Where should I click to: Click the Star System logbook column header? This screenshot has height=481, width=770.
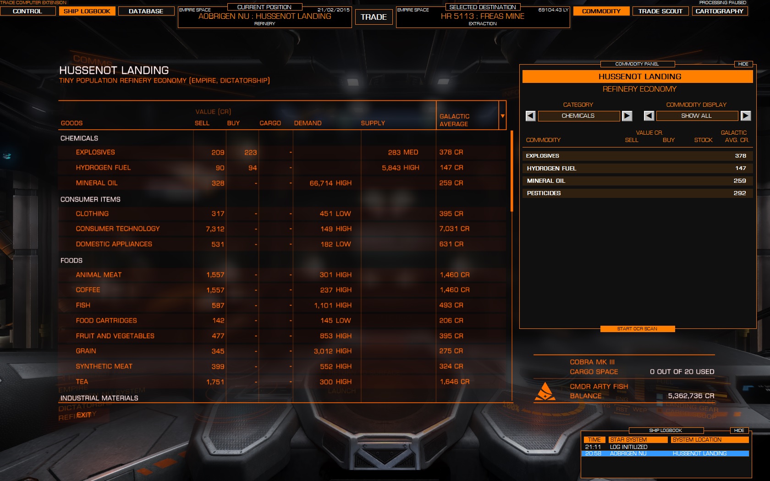click(x=638, y=440)
